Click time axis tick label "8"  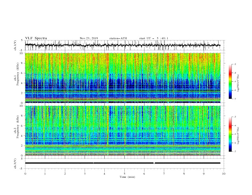184,174
